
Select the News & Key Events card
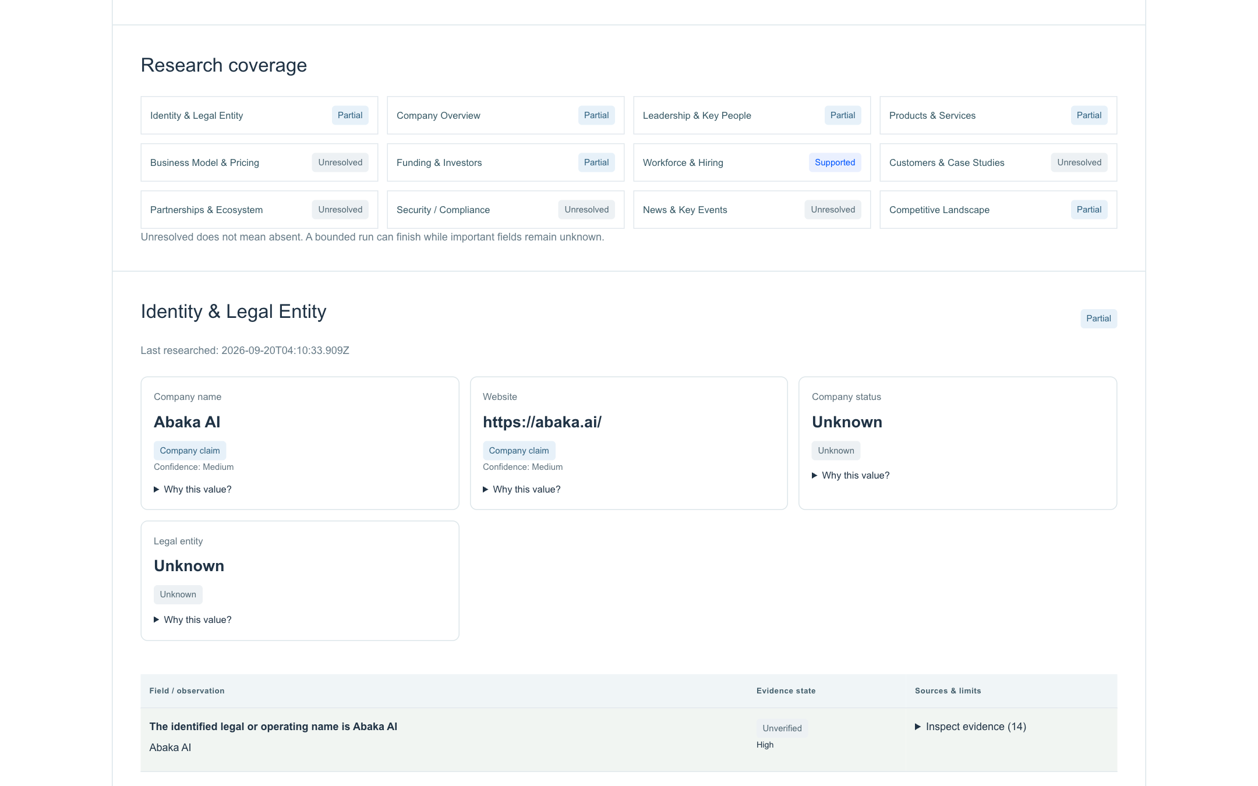click(x=752, y=210)
